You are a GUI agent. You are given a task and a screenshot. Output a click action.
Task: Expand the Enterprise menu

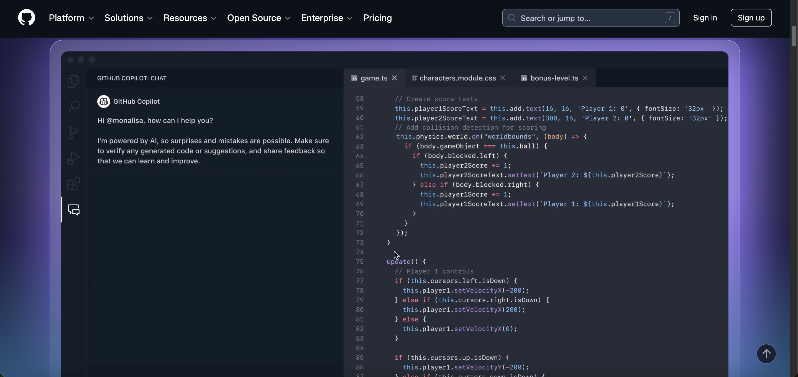click(x=327, y=18)
